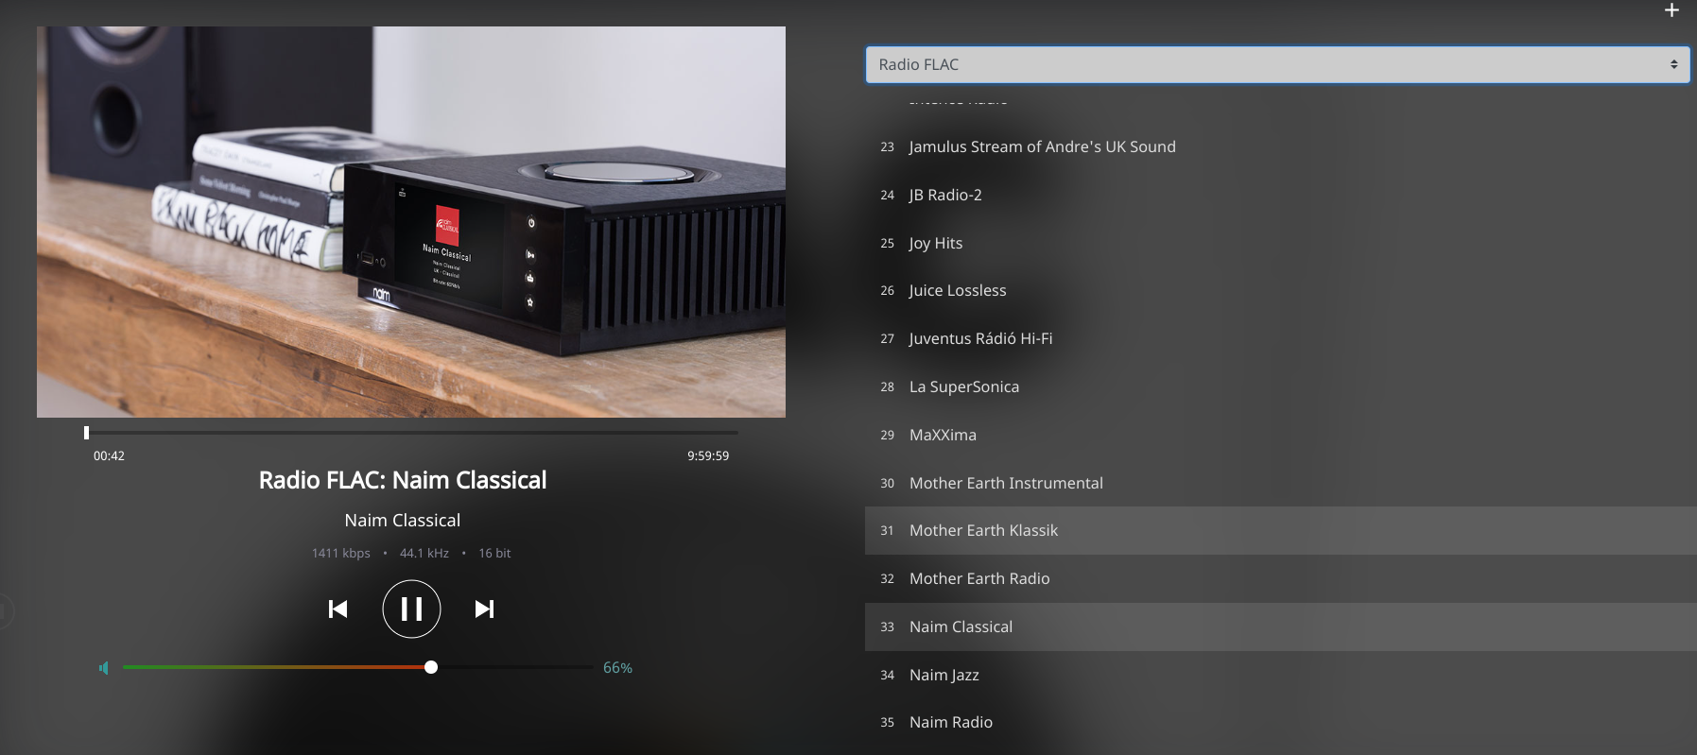The height and width of the screenshot is (755, 1697).
Task: Select Naim Radio station
Action: point(1281,722)
